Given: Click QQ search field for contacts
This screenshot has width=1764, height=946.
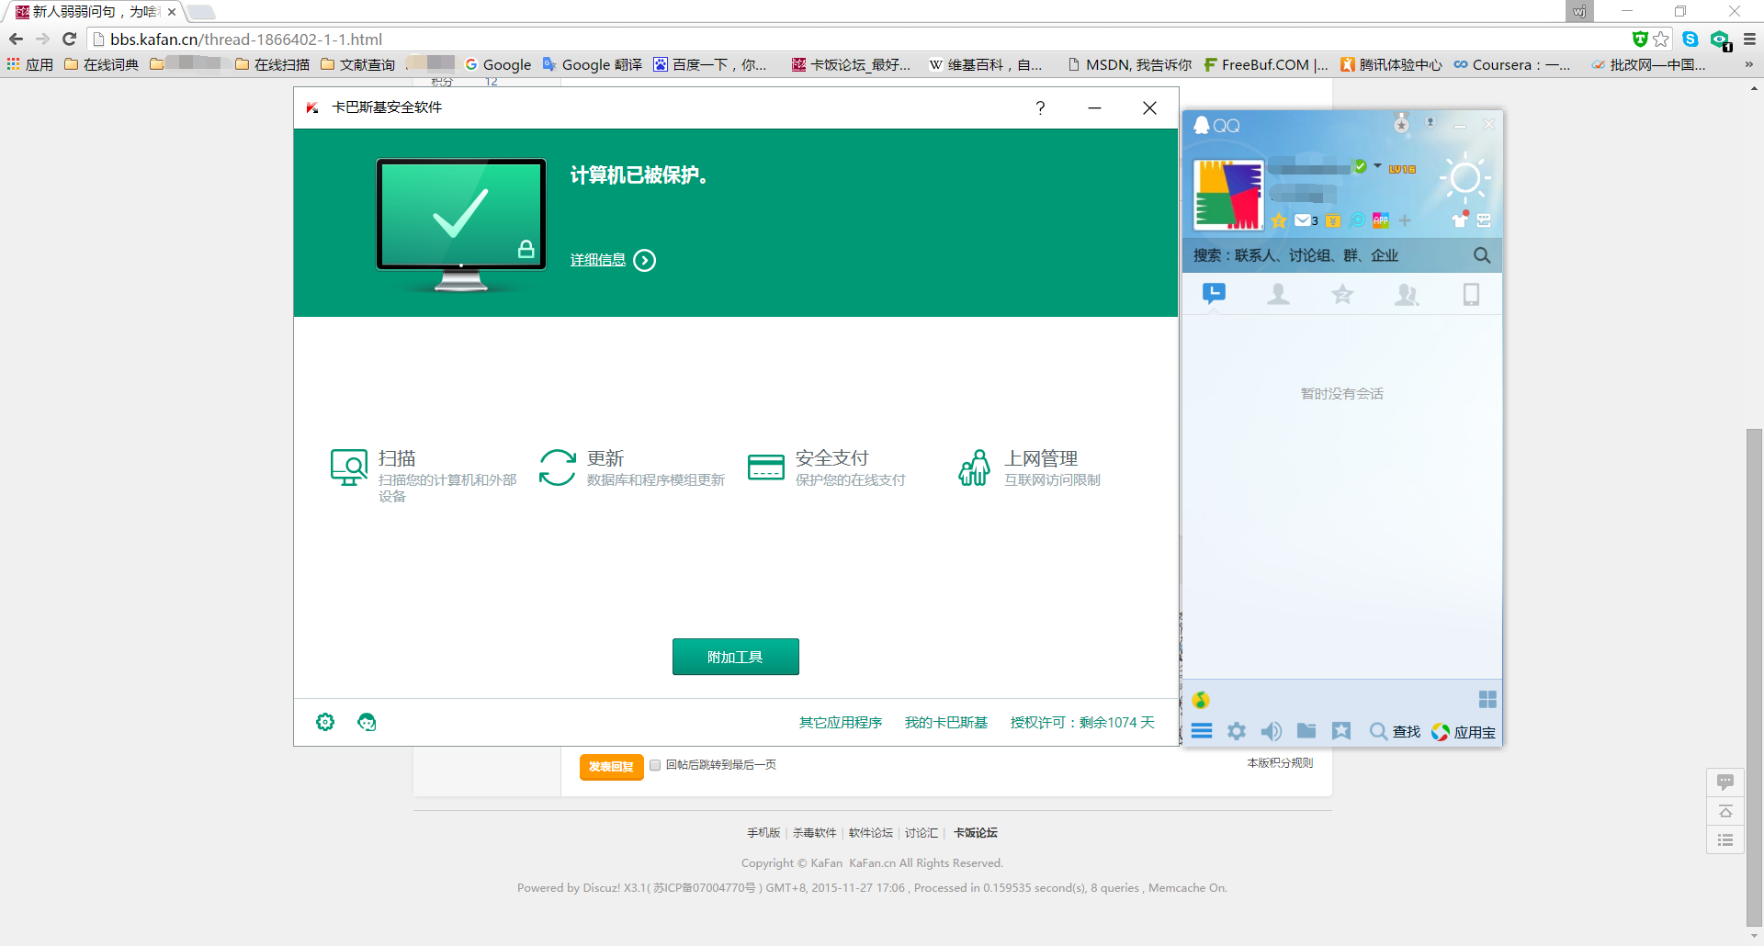Looking at the screenshot, I should [1328, 255].
